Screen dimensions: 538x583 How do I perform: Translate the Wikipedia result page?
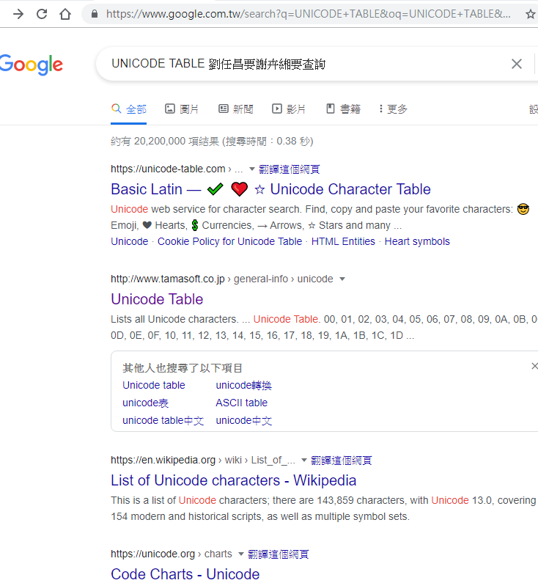pos(341,461)
